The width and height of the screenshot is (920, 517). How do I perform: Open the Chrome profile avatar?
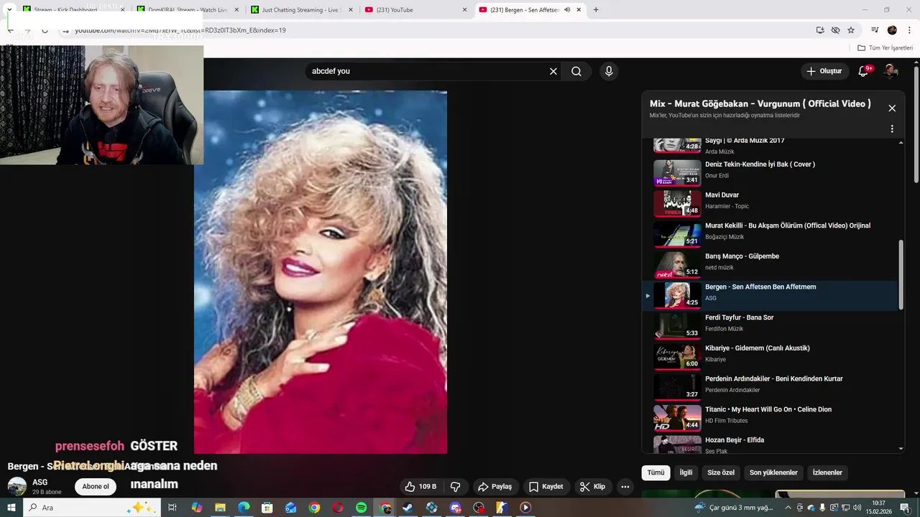892,30
